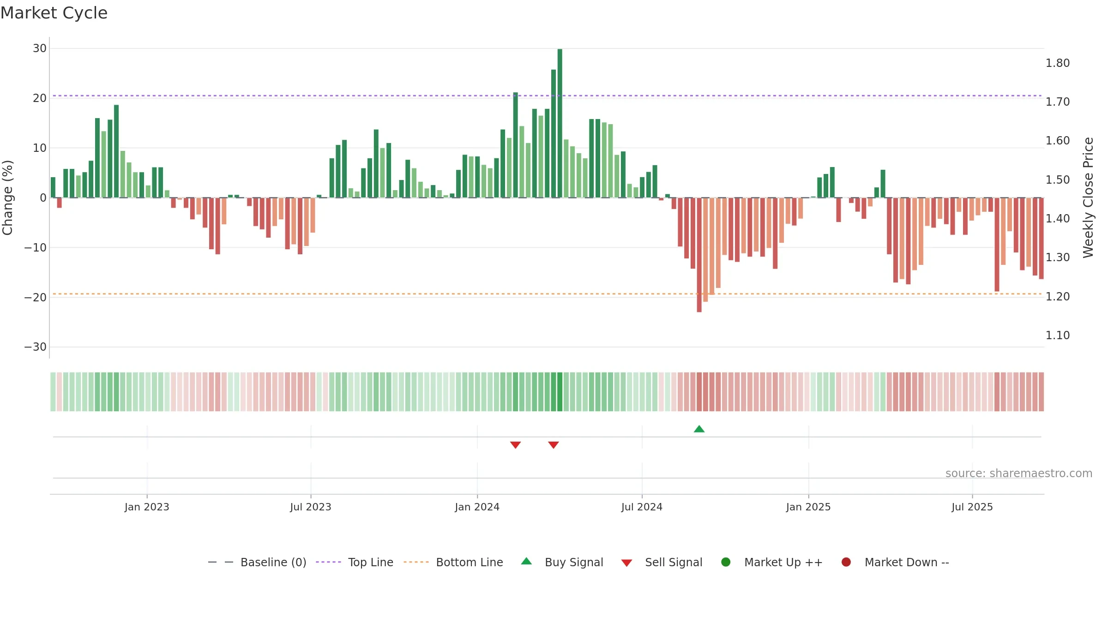Click the orange dotted Bottom Line legend swatch
This screenshot has width=1108, height=623.
pyautogui.click(x=416, y=562)
